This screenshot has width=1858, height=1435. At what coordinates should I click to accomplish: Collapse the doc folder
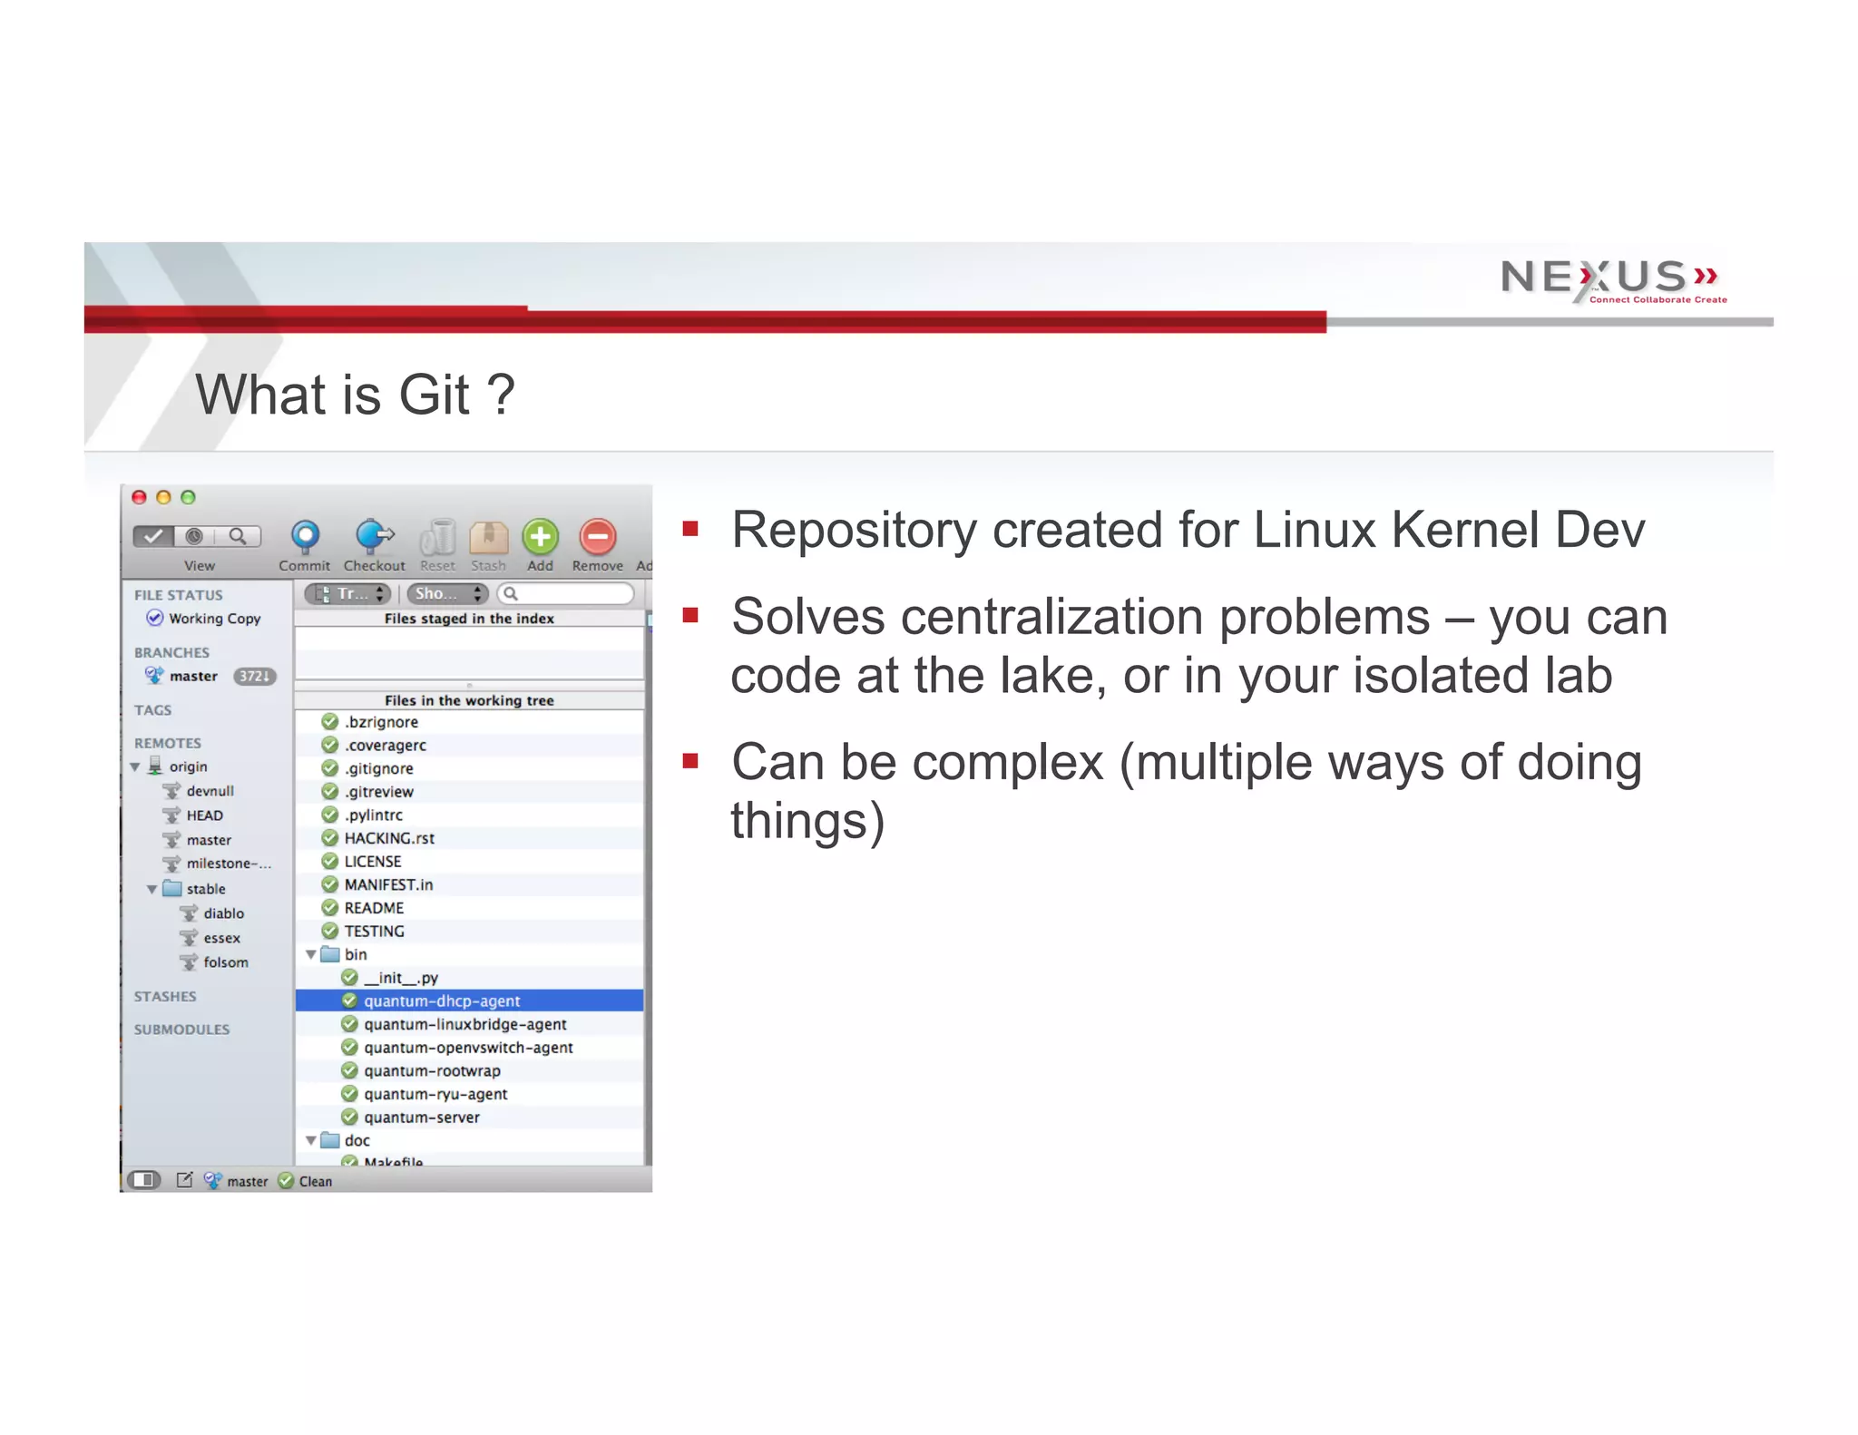311,1141
